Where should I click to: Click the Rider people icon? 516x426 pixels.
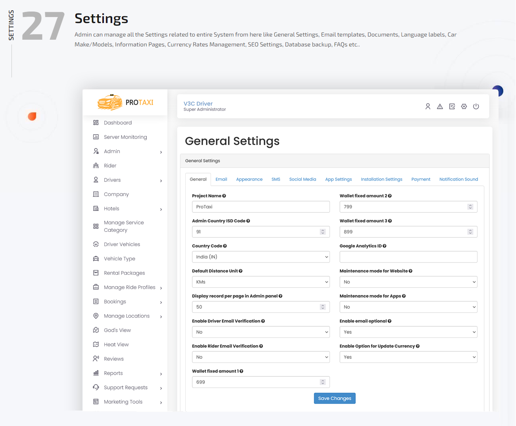click(96, 166)
